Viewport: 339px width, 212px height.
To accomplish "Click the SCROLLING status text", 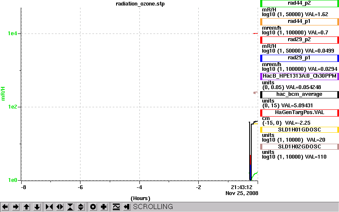I will click(153, 207).
